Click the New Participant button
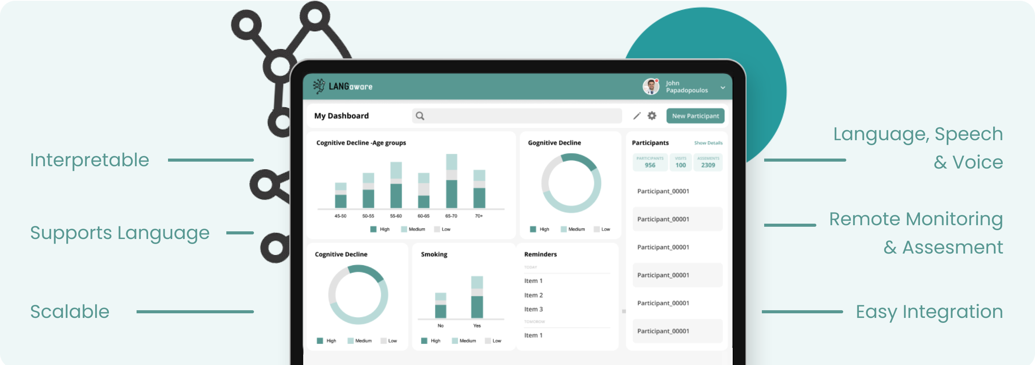Image resolution: width=1035 pixels, height=365 pixels. (x=695, y=116)
